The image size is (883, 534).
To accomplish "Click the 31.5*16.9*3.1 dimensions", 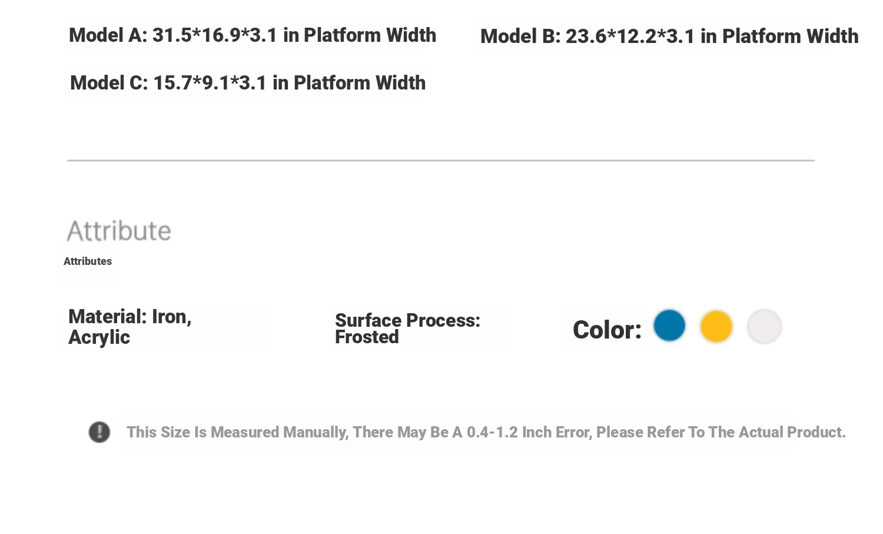I will 215,35.
